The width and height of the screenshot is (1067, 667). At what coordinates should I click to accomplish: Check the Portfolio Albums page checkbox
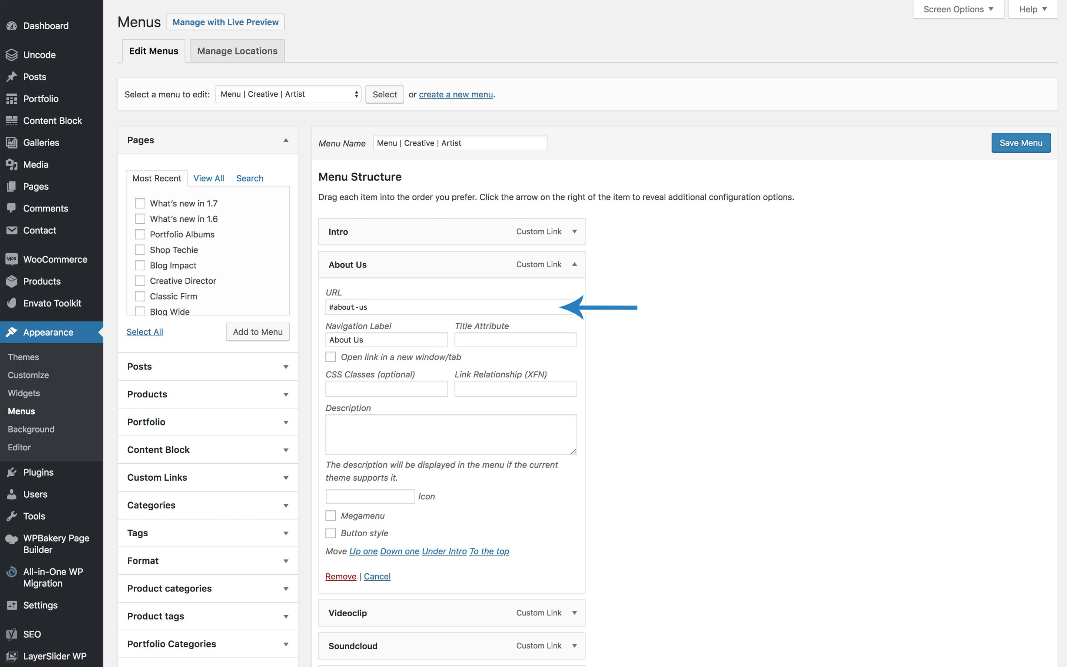[140, 234]
